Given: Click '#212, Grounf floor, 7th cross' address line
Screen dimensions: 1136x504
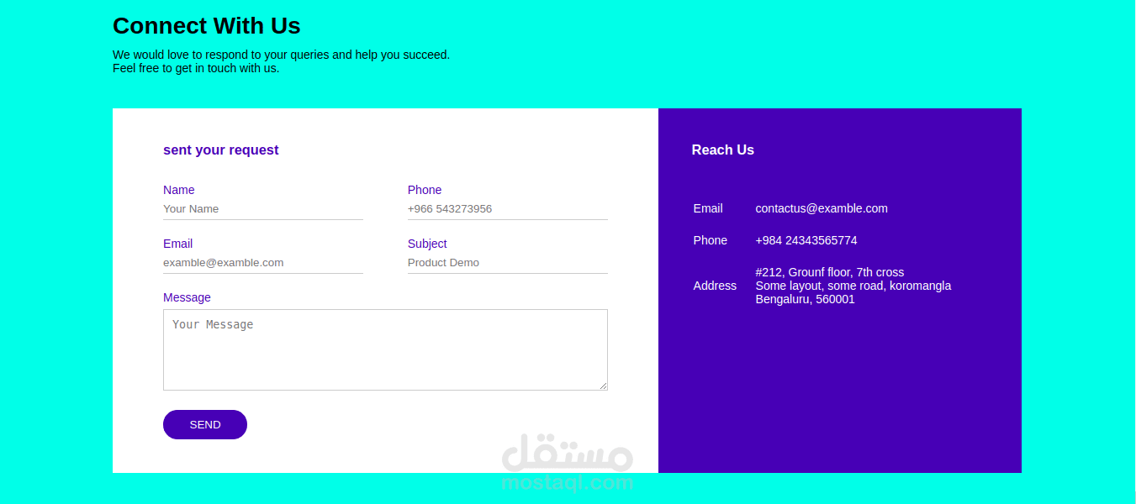Looking at the screenshot, I should coord(830,272).
